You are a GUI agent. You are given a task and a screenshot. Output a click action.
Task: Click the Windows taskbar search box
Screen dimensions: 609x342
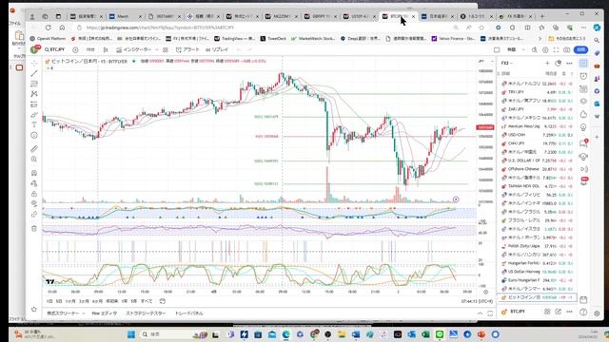[173, 334]
